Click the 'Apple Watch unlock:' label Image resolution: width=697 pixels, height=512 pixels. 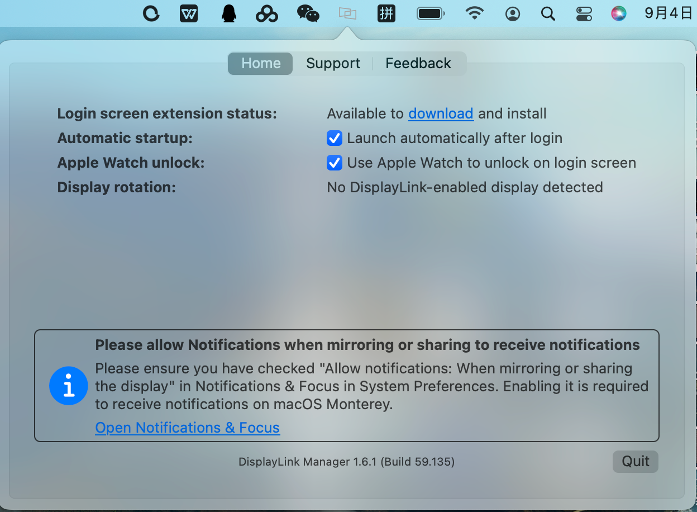(131, 163)
